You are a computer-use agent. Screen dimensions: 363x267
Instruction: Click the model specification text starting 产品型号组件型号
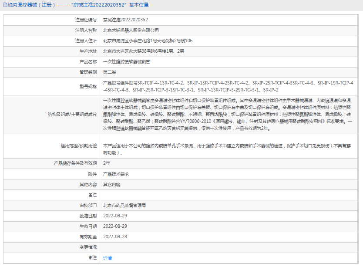coord(228,86)
